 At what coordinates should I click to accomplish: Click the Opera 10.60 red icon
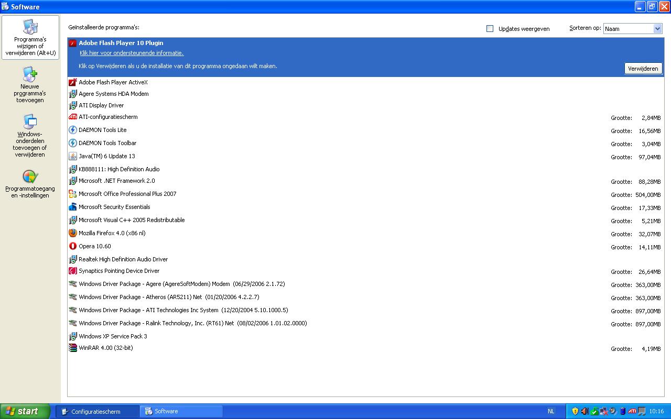[x=73, y=246]
